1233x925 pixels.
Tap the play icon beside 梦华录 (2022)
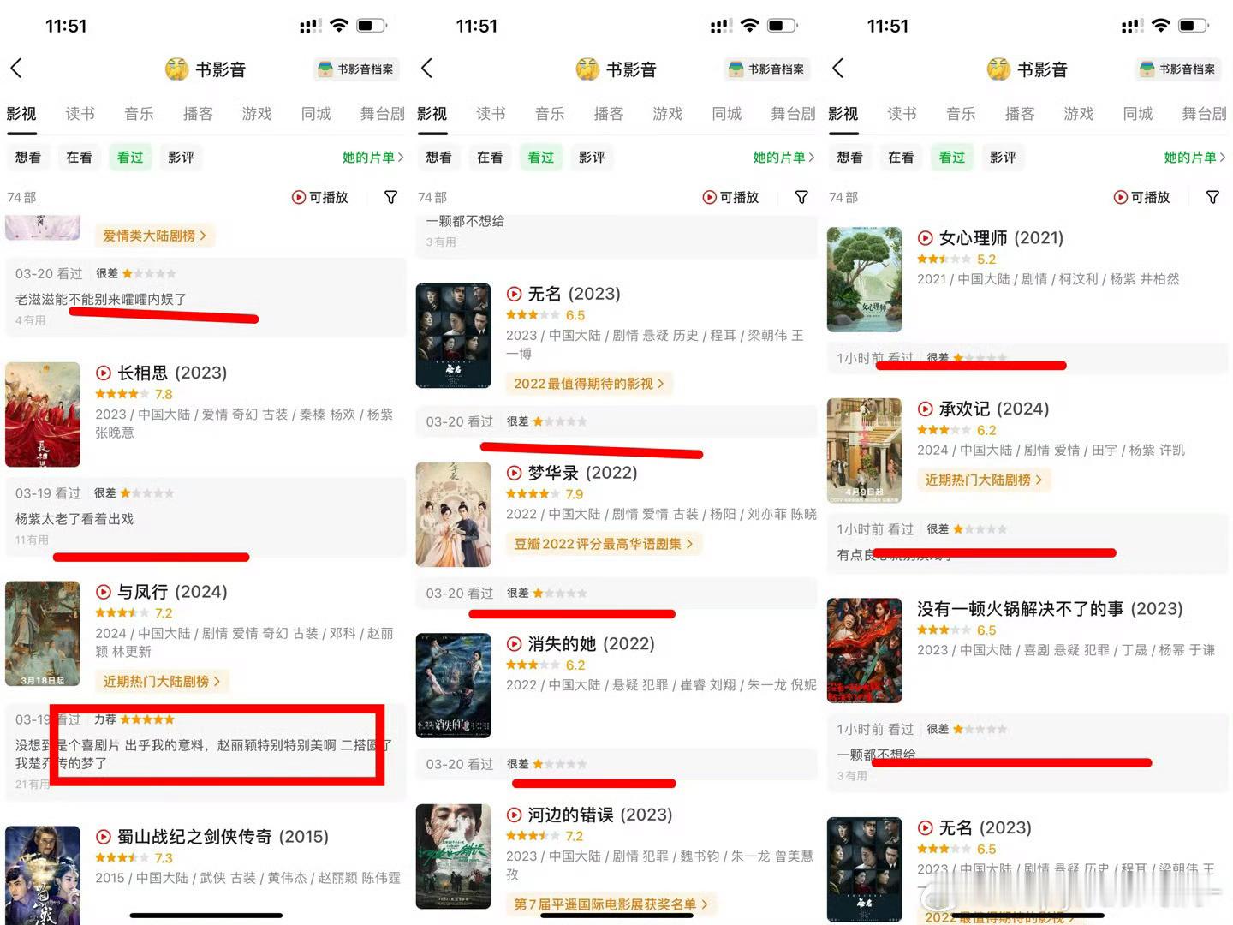pyautogui.click(x=514, y=473)
